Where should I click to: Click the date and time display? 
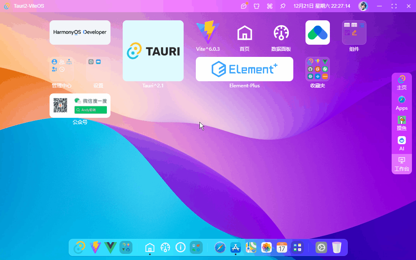[322, 6]
